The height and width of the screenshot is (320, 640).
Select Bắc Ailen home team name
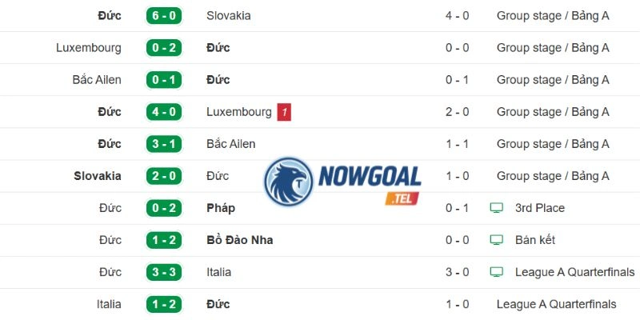(x=97, y=79)
